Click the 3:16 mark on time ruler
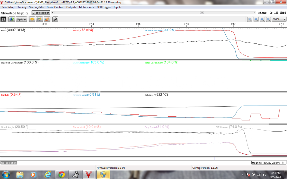The height and width of the screenshot is (179, 287). click(186, 24)
